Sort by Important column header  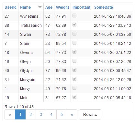(x=81, y=7)
